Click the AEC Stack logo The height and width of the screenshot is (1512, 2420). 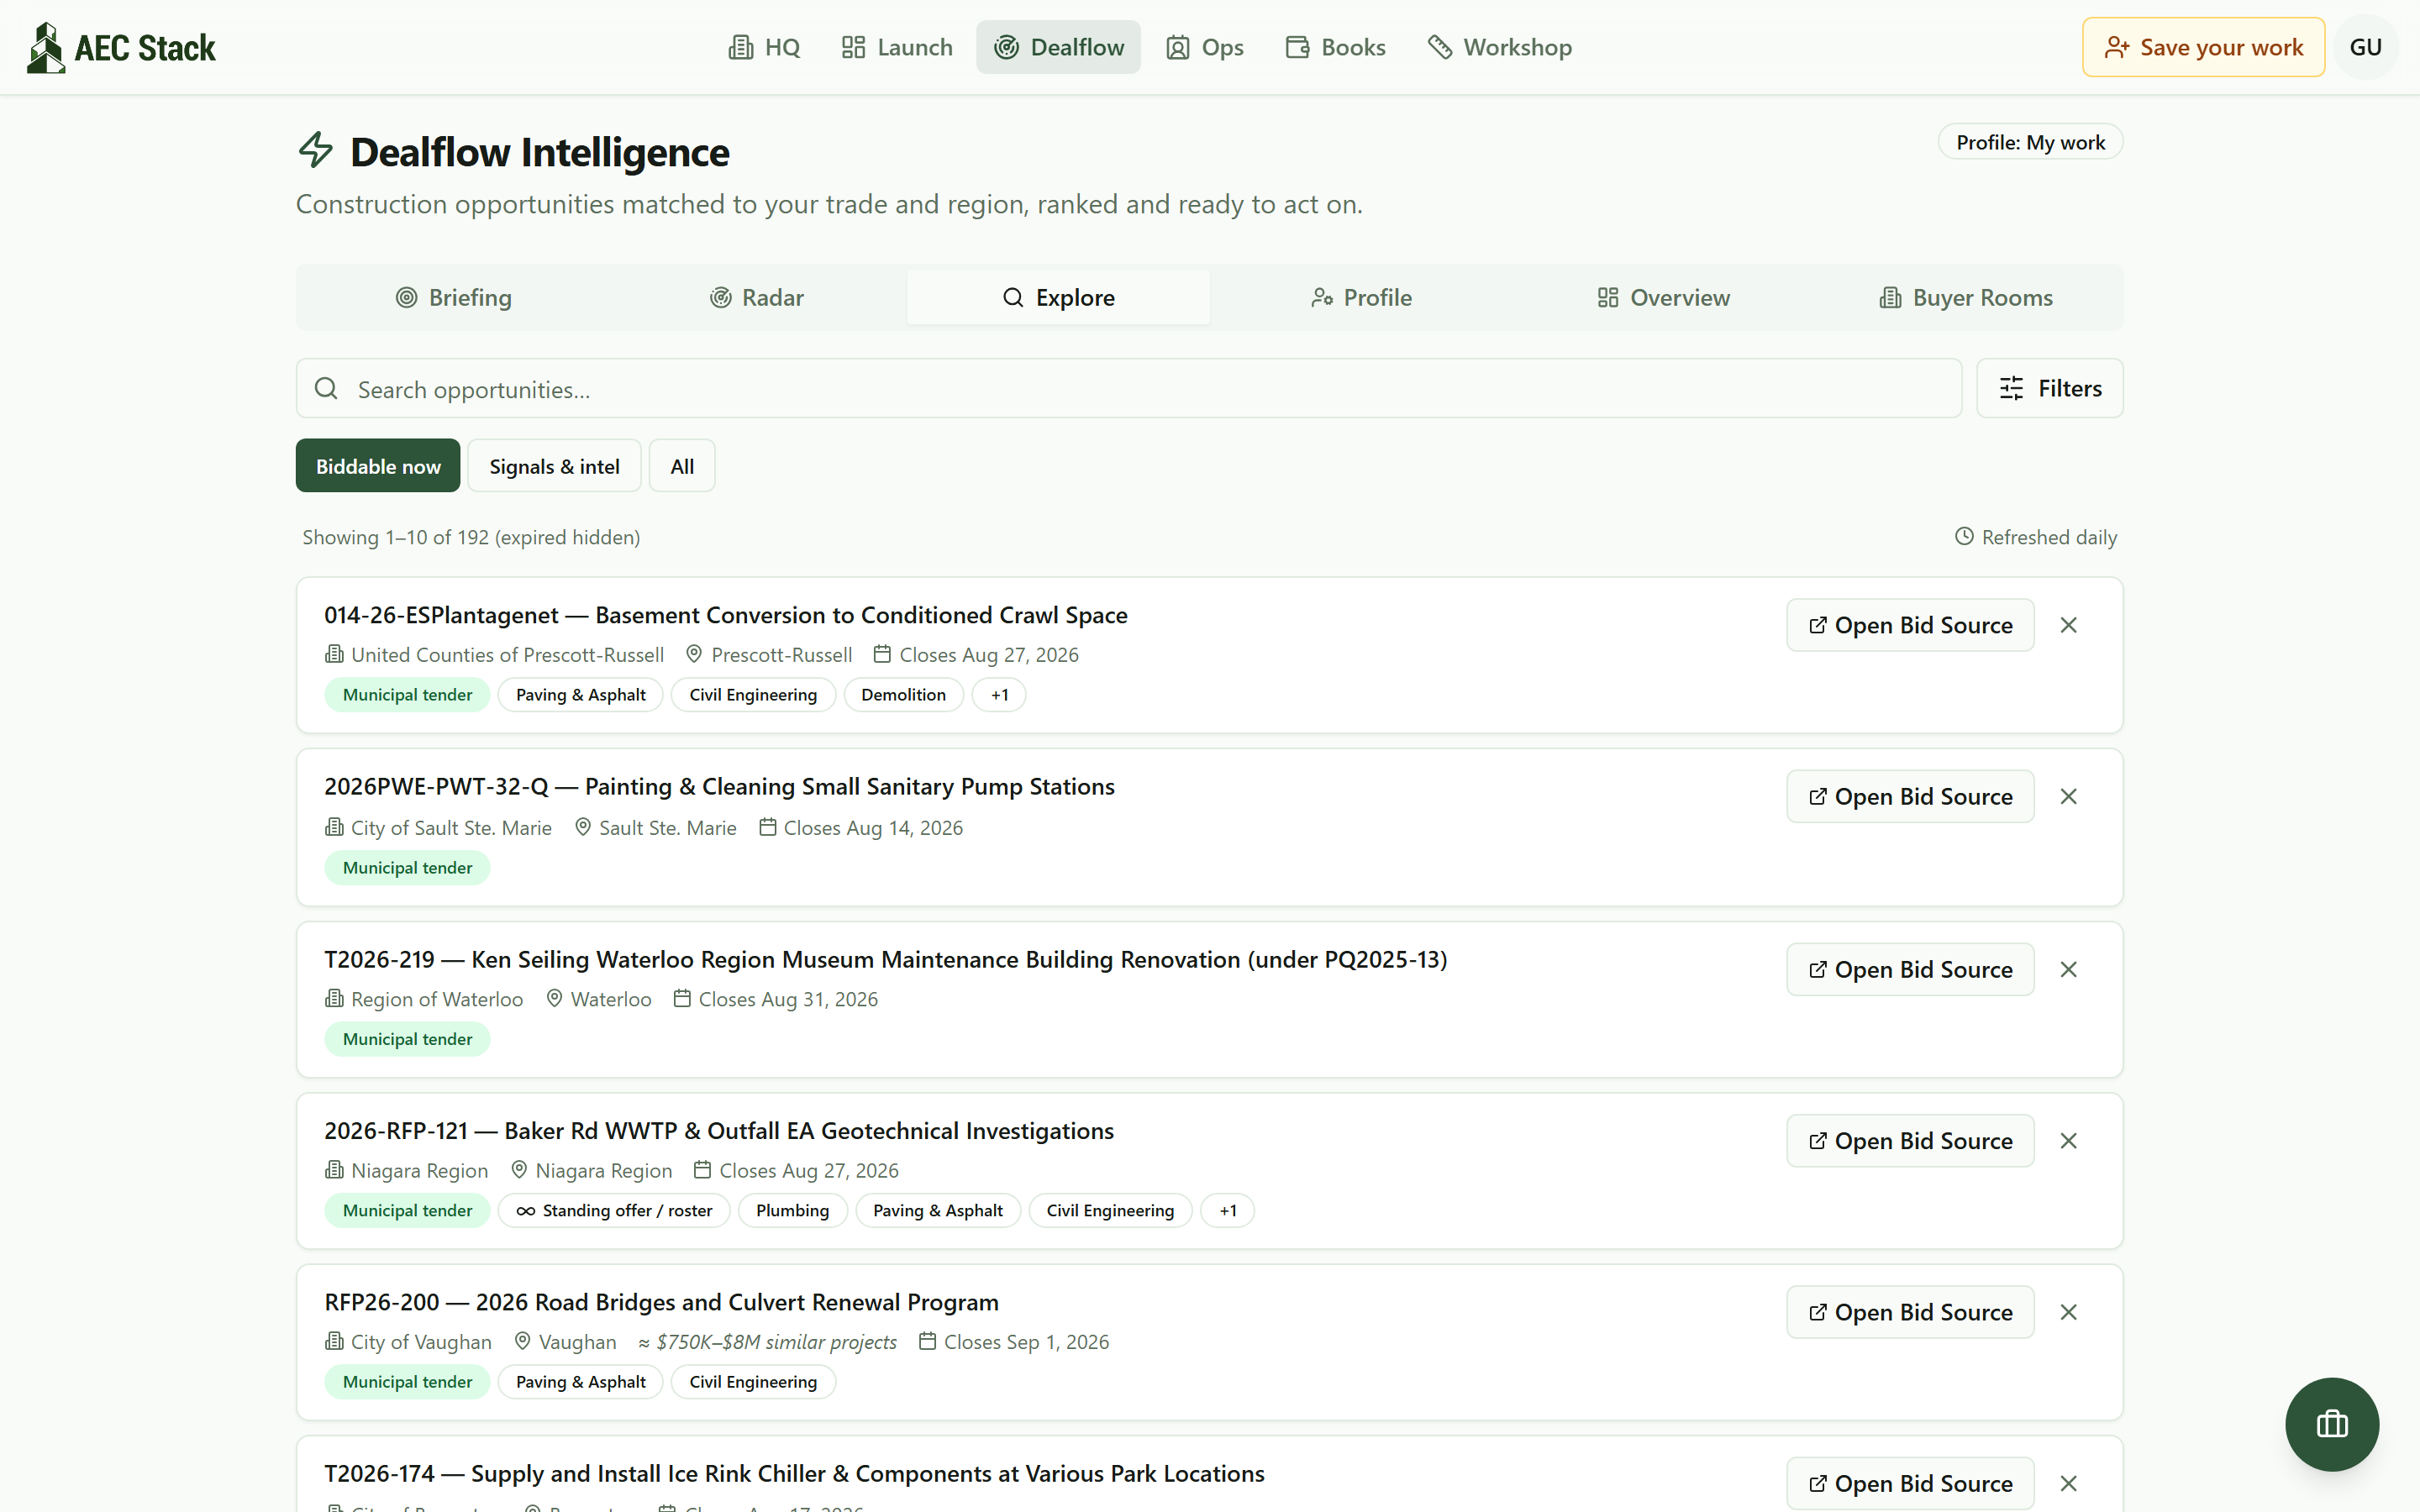click(x=121, y=47)
